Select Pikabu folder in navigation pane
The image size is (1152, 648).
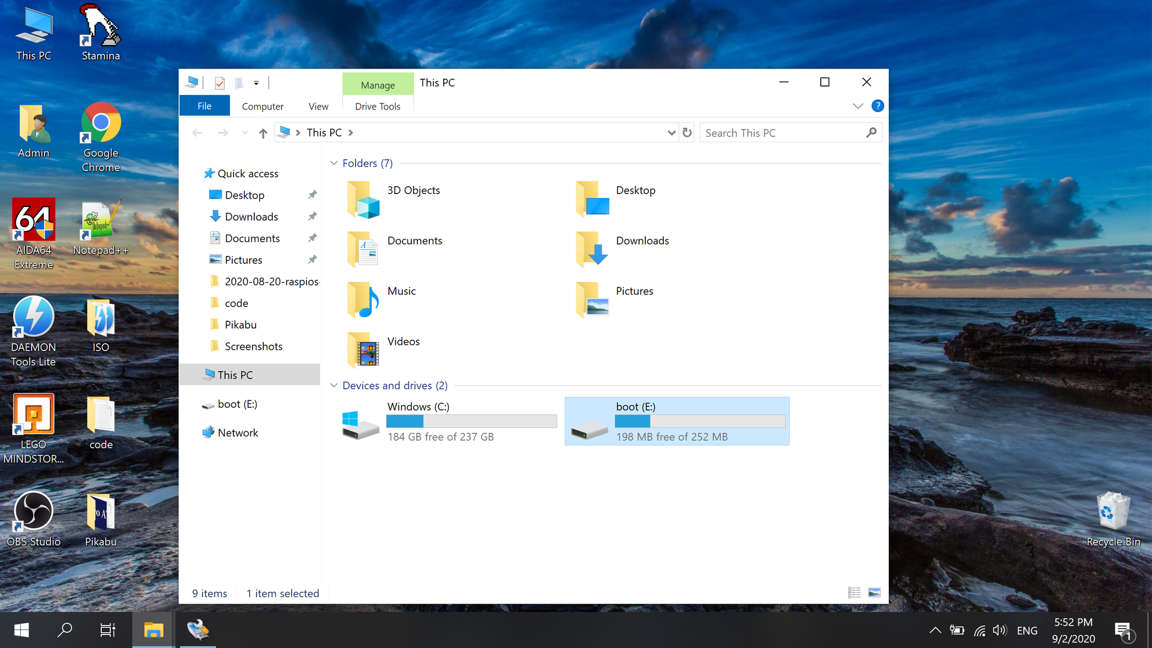(x=240, y=325)
